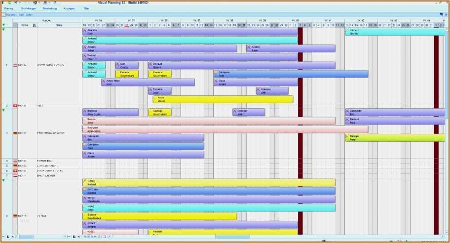Click the Austrian flag icon for customer 100104
This screenshot has width=450, height=243.
15,65
